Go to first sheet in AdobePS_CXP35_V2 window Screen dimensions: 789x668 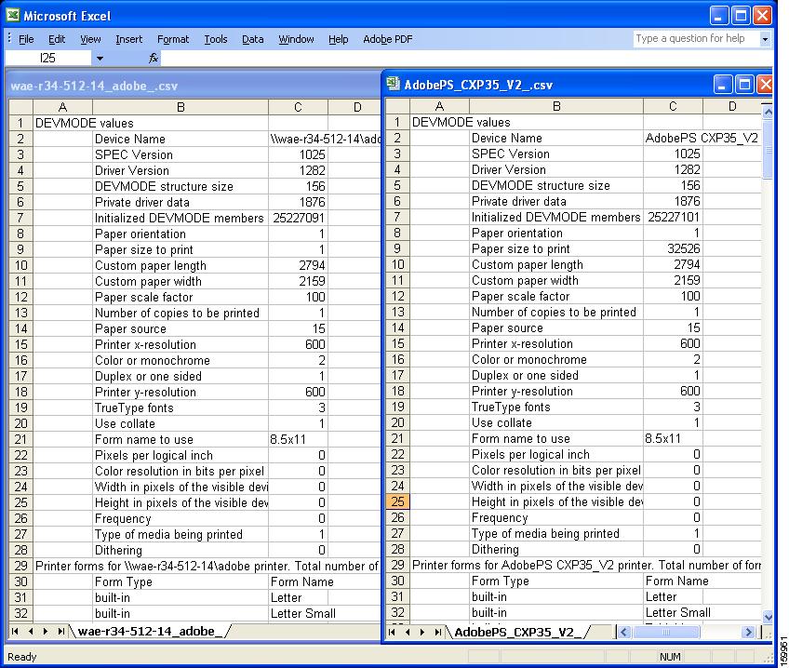[x=392, y=632]
